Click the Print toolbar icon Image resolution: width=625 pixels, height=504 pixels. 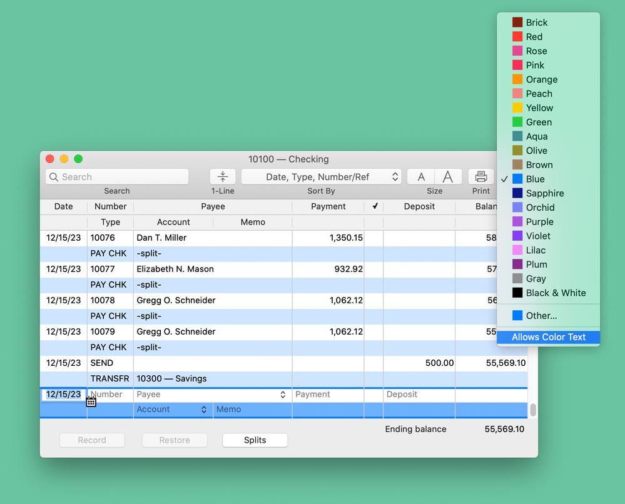pos(480,177)
